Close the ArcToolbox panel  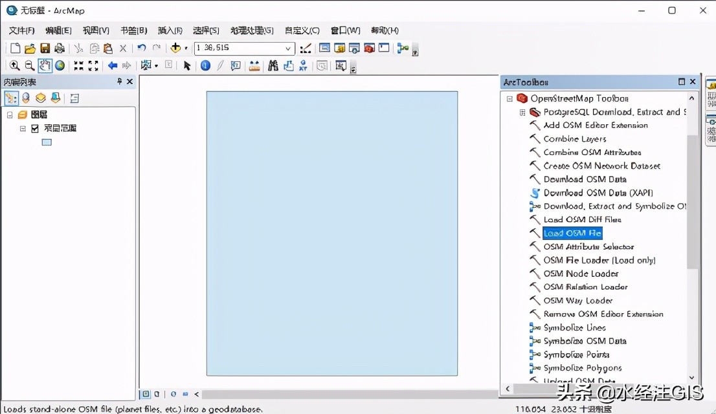[693, 82]
